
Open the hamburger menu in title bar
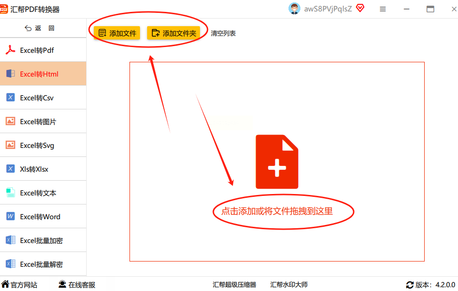pyautogui.click(x=383, y=10)
